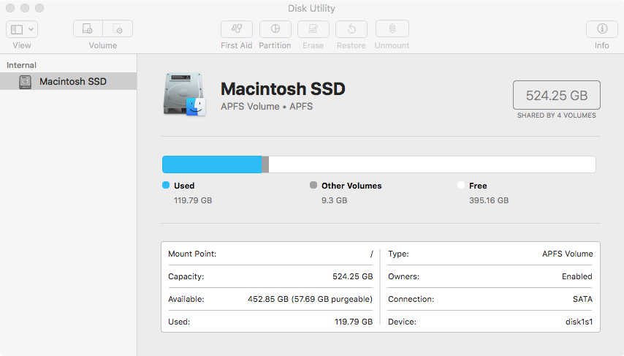624x356 pixels.
Task: Click the white Free portion of storage bar
Action: 432,164
